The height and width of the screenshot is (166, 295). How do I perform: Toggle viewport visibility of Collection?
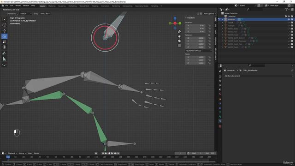[x=289, y=17]
